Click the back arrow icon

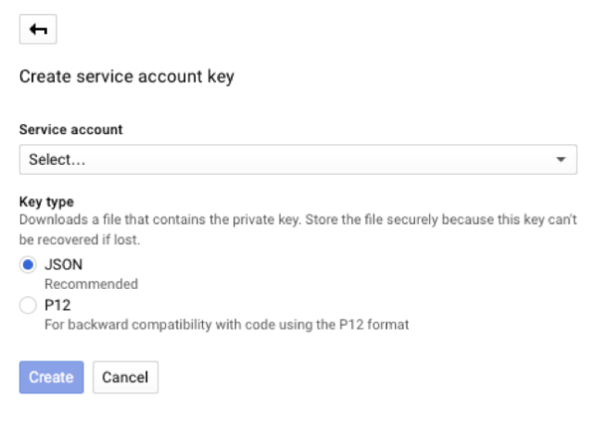38,30
